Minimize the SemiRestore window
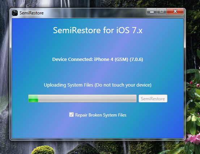This screenshot has height=154, width=200. (152, 12)
